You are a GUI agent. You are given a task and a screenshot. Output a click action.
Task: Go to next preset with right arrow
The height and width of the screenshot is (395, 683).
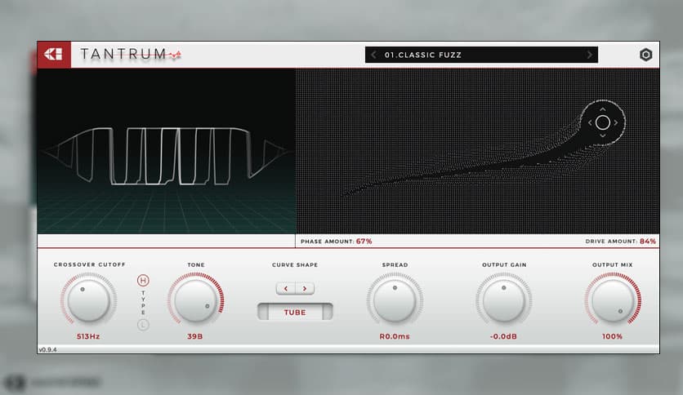click(589, 55)
